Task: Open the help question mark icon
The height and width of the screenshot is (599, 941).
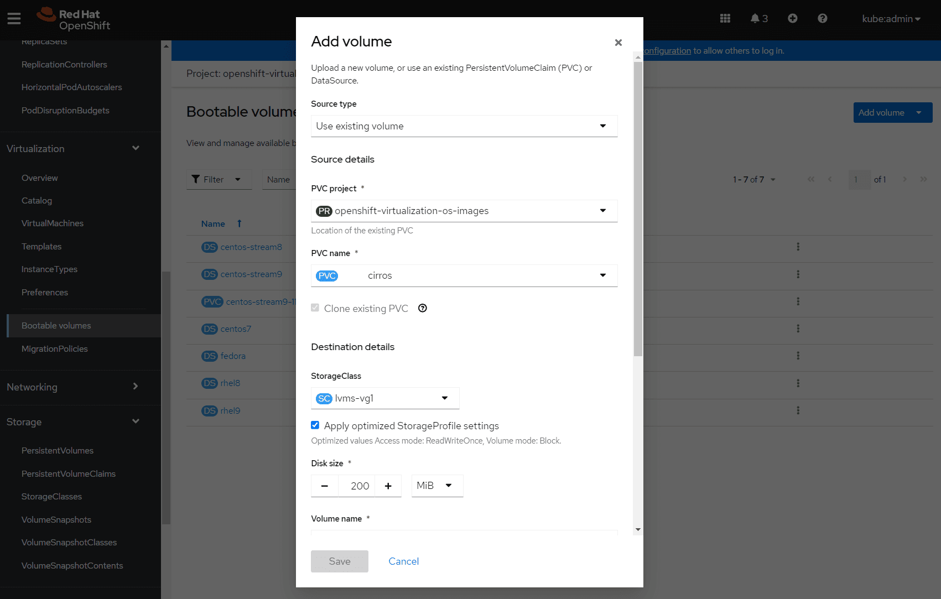Action: pyautogui.click(x=823, y=18)
